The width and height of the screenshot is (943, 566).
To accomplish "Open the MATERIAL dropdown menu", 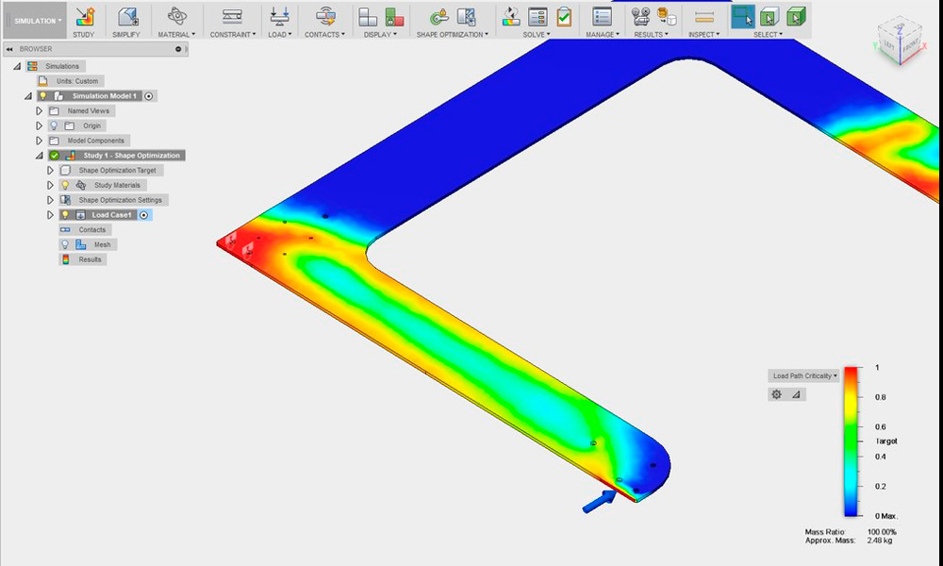I will (177, 34).
